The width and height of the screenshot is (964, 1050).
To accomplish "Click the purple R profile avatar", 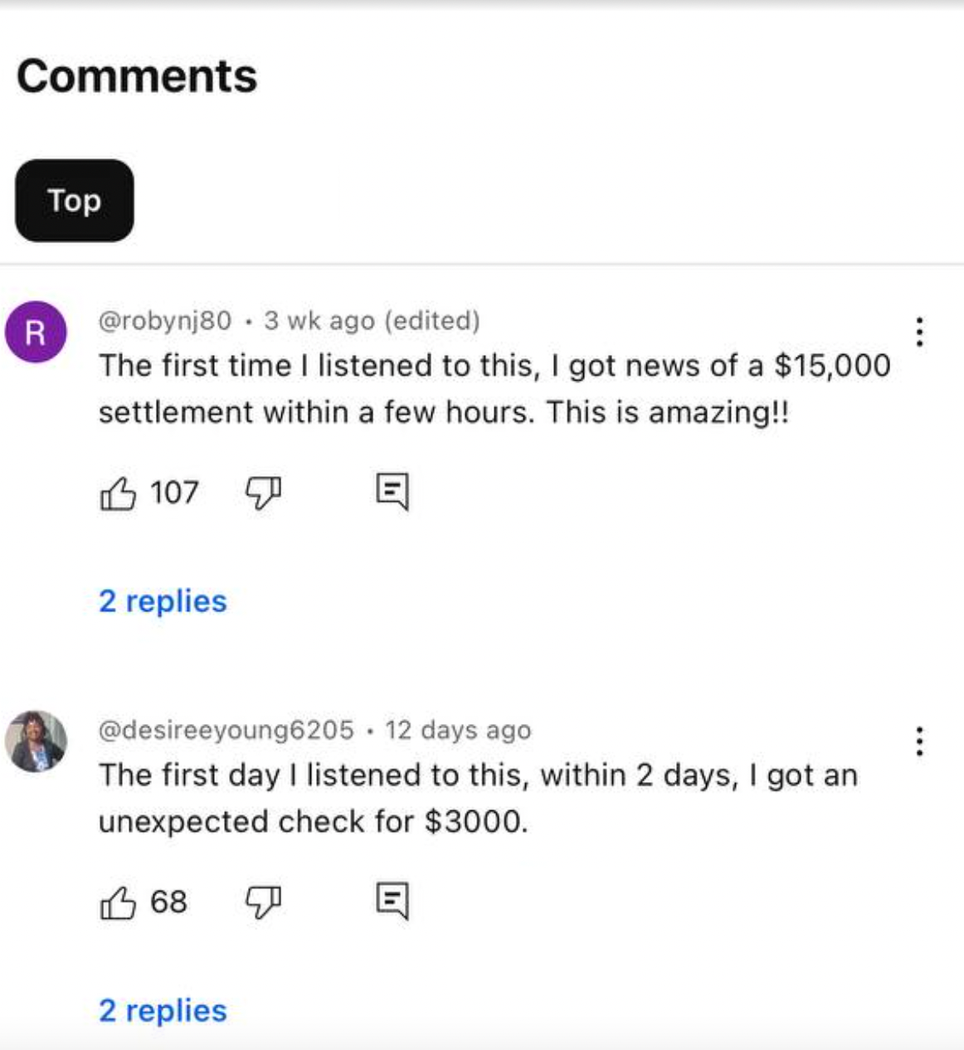I will 36,333.
